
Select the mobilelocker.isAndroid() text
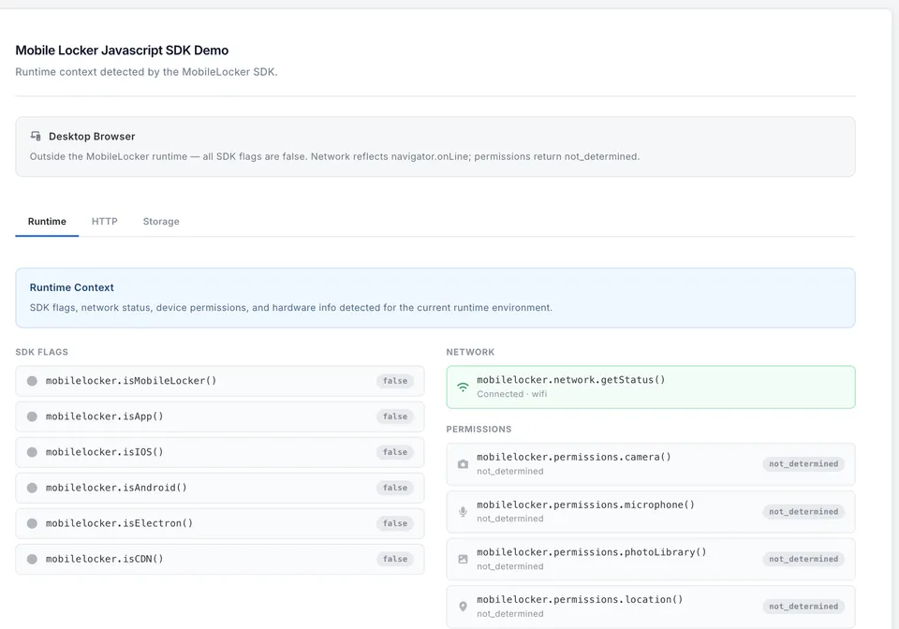116,488
